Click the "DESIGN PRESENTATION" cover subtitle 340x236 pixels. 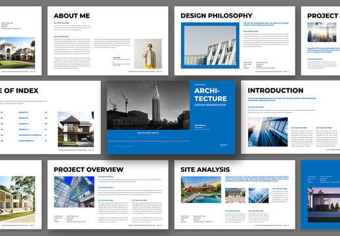tap(210, 105)
